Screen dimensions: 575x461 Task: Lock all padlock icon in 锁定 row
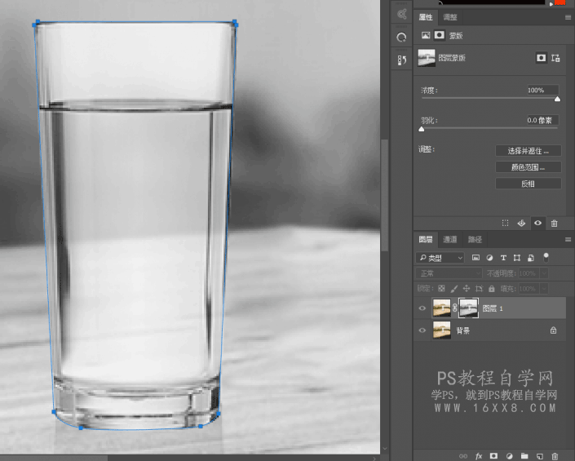pos(491,289)
